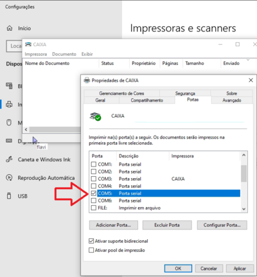Click the Bluetooth devices sidebar icon
Image resolution: width=257 pixels, height=277 pixels.
[x=9, y=86]
